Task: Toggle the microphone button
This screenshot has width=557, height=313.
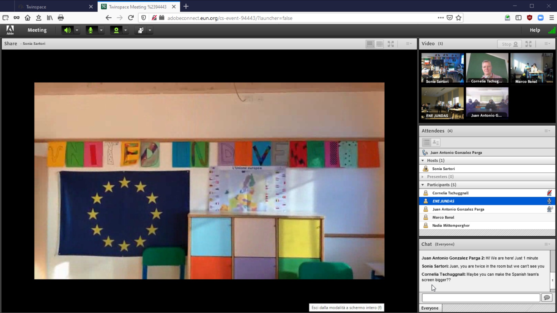Action: [91, 30]
